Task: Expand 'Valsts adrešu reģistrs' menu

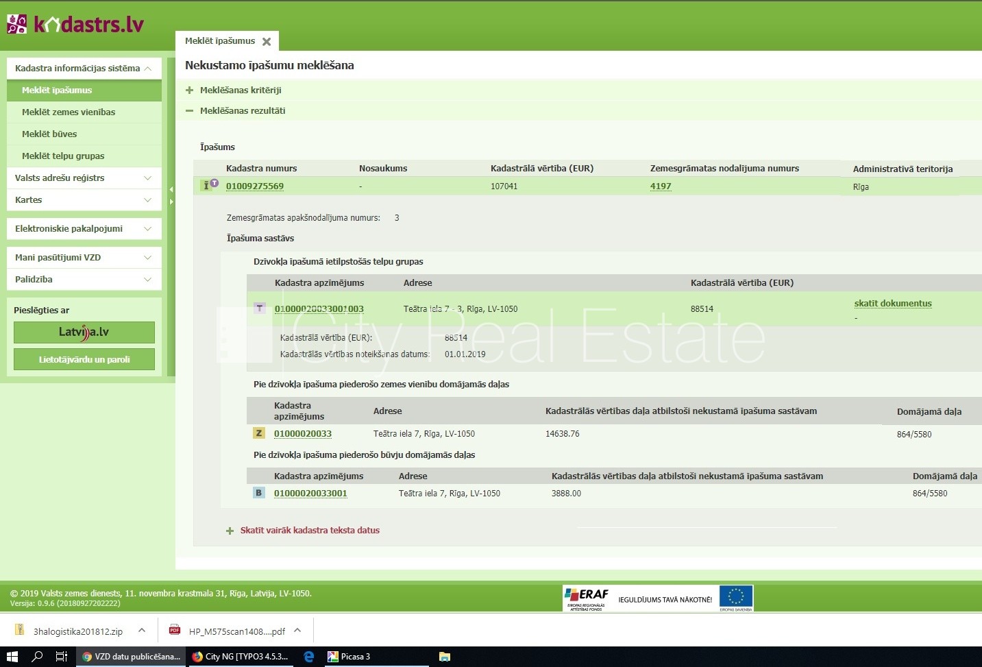Action: click(x=84, y=178)
